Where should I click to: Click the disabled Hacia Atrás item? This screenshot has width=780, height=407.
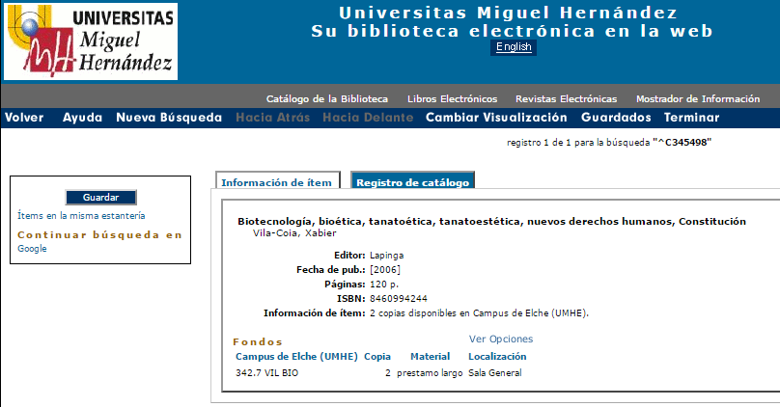(x=272, y=118)
